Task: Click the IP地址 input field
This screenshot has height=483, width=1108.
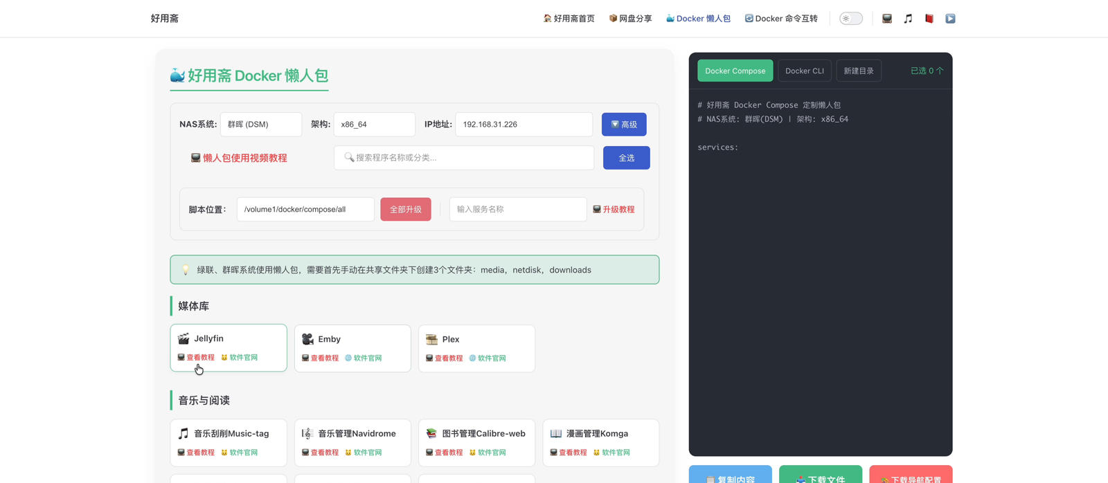Action: (524, 125)
